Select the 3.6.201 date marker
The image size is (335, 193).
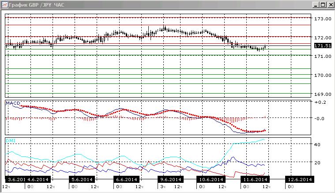[x=15, y=179]
